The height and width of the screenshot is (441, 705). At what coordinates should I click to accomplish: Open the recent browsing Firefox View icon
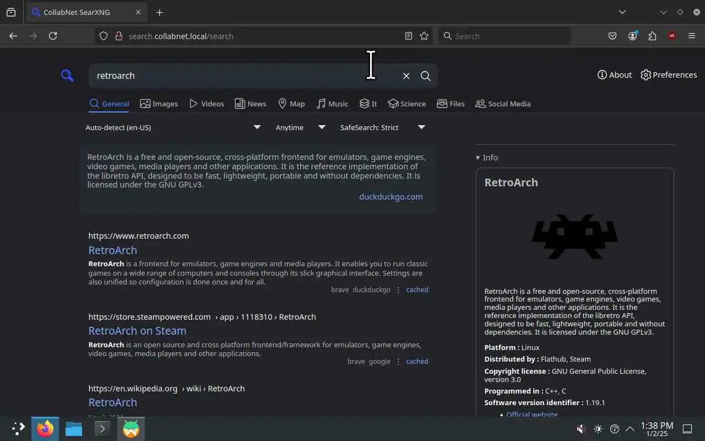[x=11, y=12]
